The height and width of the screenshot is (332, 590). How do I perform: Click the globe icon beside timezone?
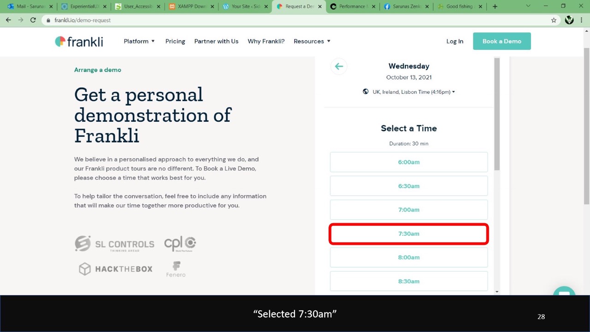pyautogui.click(x=366, y=92)
